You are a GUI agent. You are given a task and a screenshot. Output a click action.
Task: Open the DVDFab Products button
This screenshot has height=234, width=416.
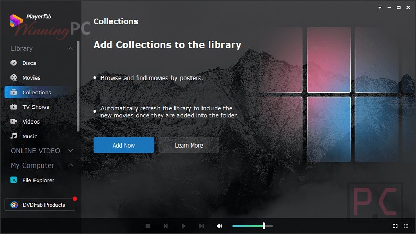tap(40, 205)
